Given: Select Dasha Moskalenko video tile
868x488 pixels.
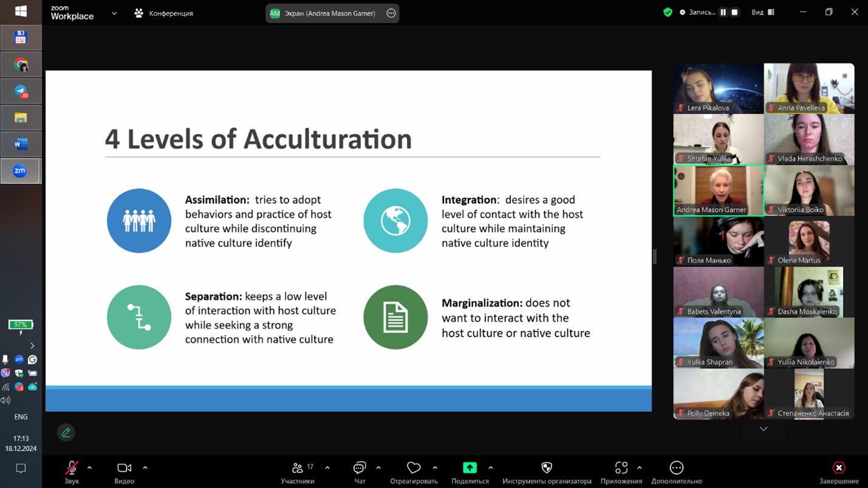Looking at the screenshot, I should (809, 292).
